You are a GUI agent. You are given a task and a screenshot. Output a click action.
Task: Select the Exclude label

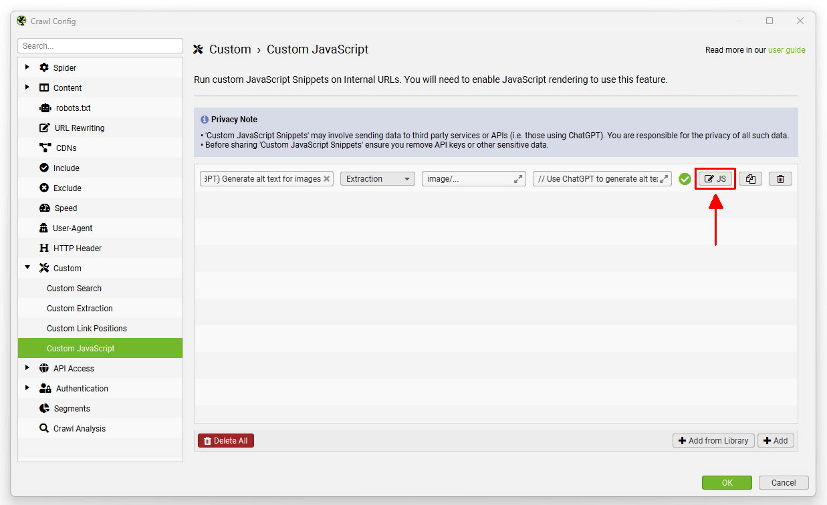coord(68,188)
